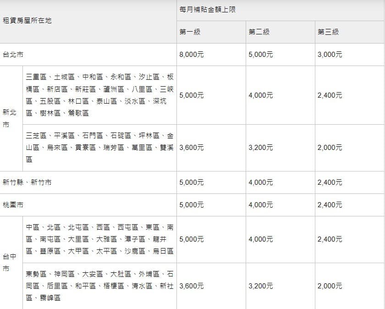Click the district list starting with 三重區

coord(100,95)
